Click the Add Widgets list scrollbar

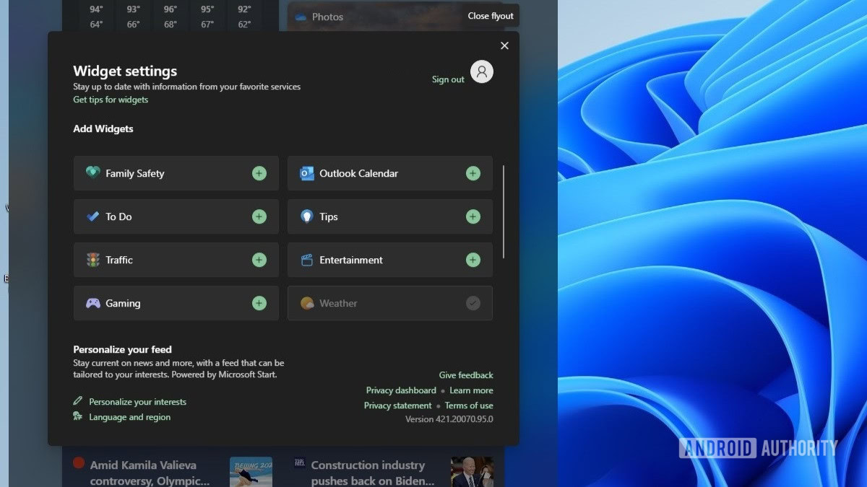pyautogui.click(x=504, y=211)
